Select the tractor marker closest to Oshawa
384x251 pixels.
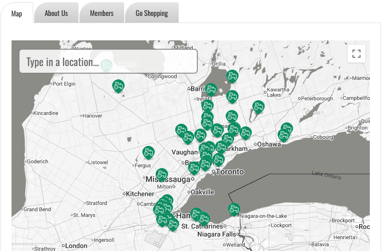point(246,132)
